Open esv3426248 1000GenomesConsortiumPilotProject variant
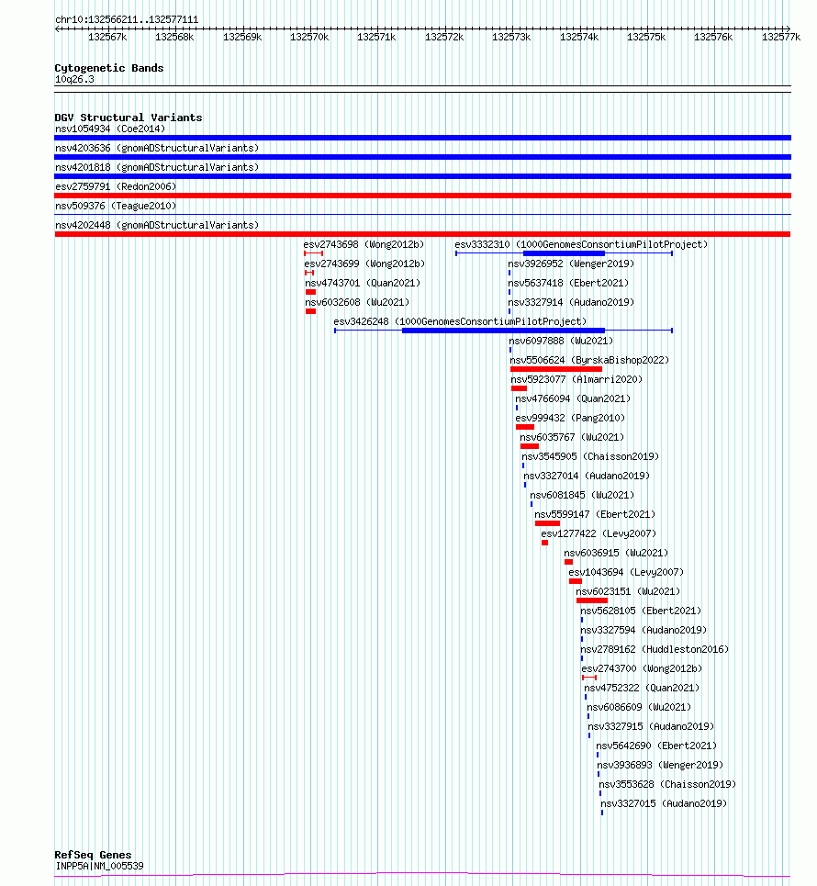Viewport: 817px width, 886px height. 460,321
